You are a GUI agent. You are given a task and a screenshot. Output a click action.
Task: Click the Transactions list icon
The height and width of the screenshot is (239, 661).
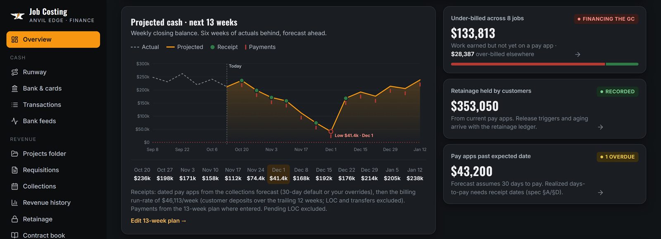[x=15, y=105]
